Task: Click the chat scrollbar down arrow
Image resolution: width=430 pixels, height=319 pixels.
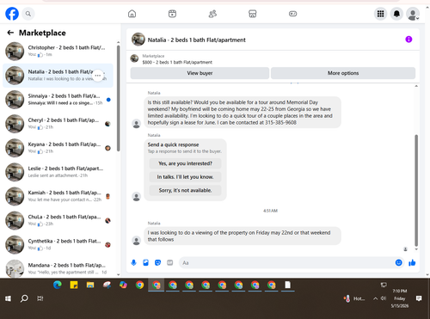Action: click(x=416, y=249)
